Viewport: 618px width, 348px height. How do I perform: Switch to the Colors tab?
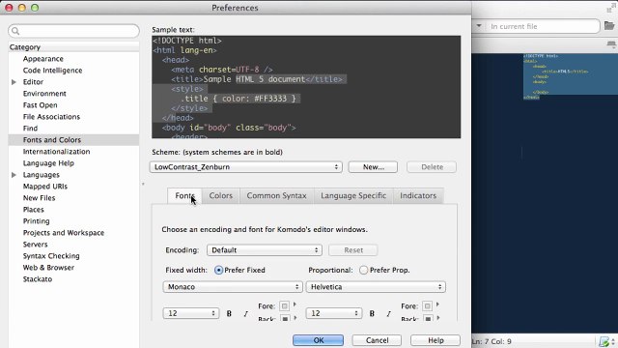221,195
